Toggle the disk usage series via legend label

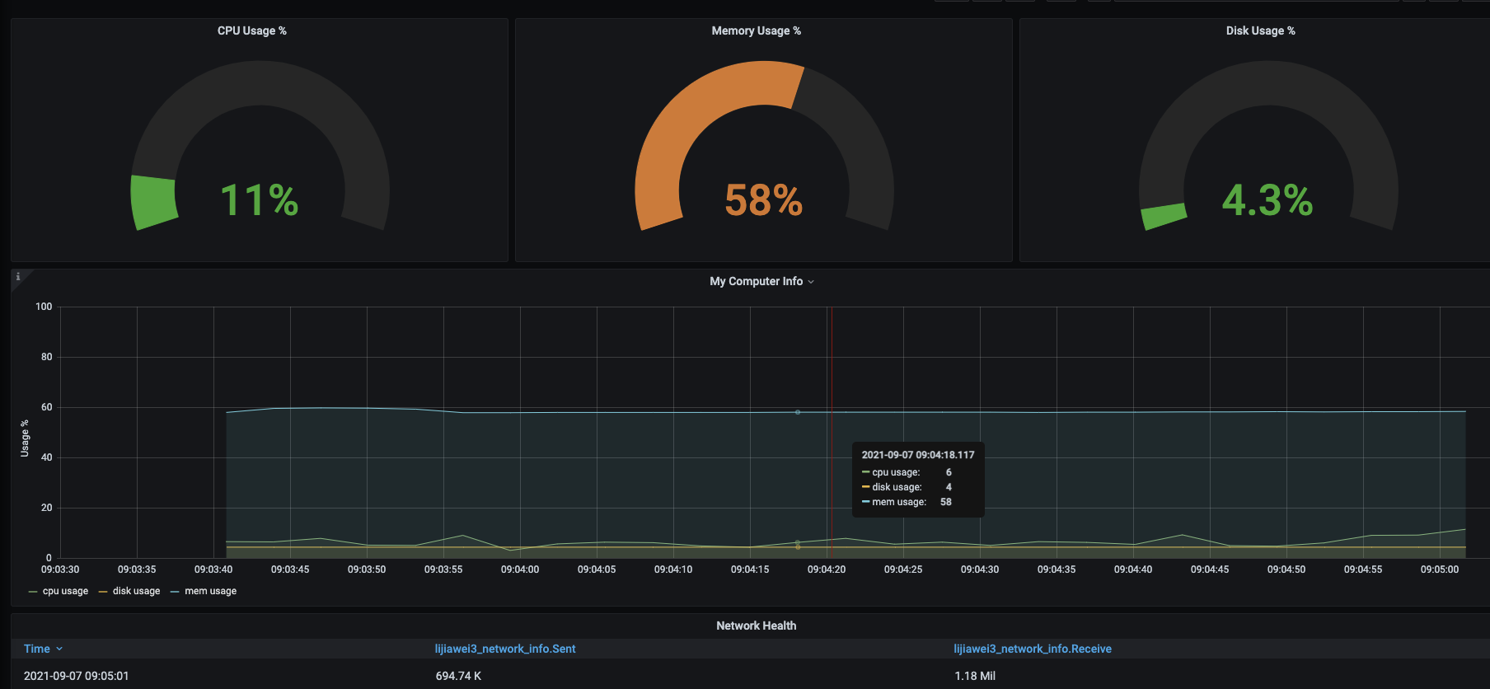click(x=136, y=591)
